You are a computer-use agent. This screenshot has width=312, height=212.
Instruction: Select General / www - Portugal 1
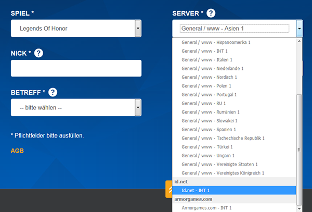point(235,95)
